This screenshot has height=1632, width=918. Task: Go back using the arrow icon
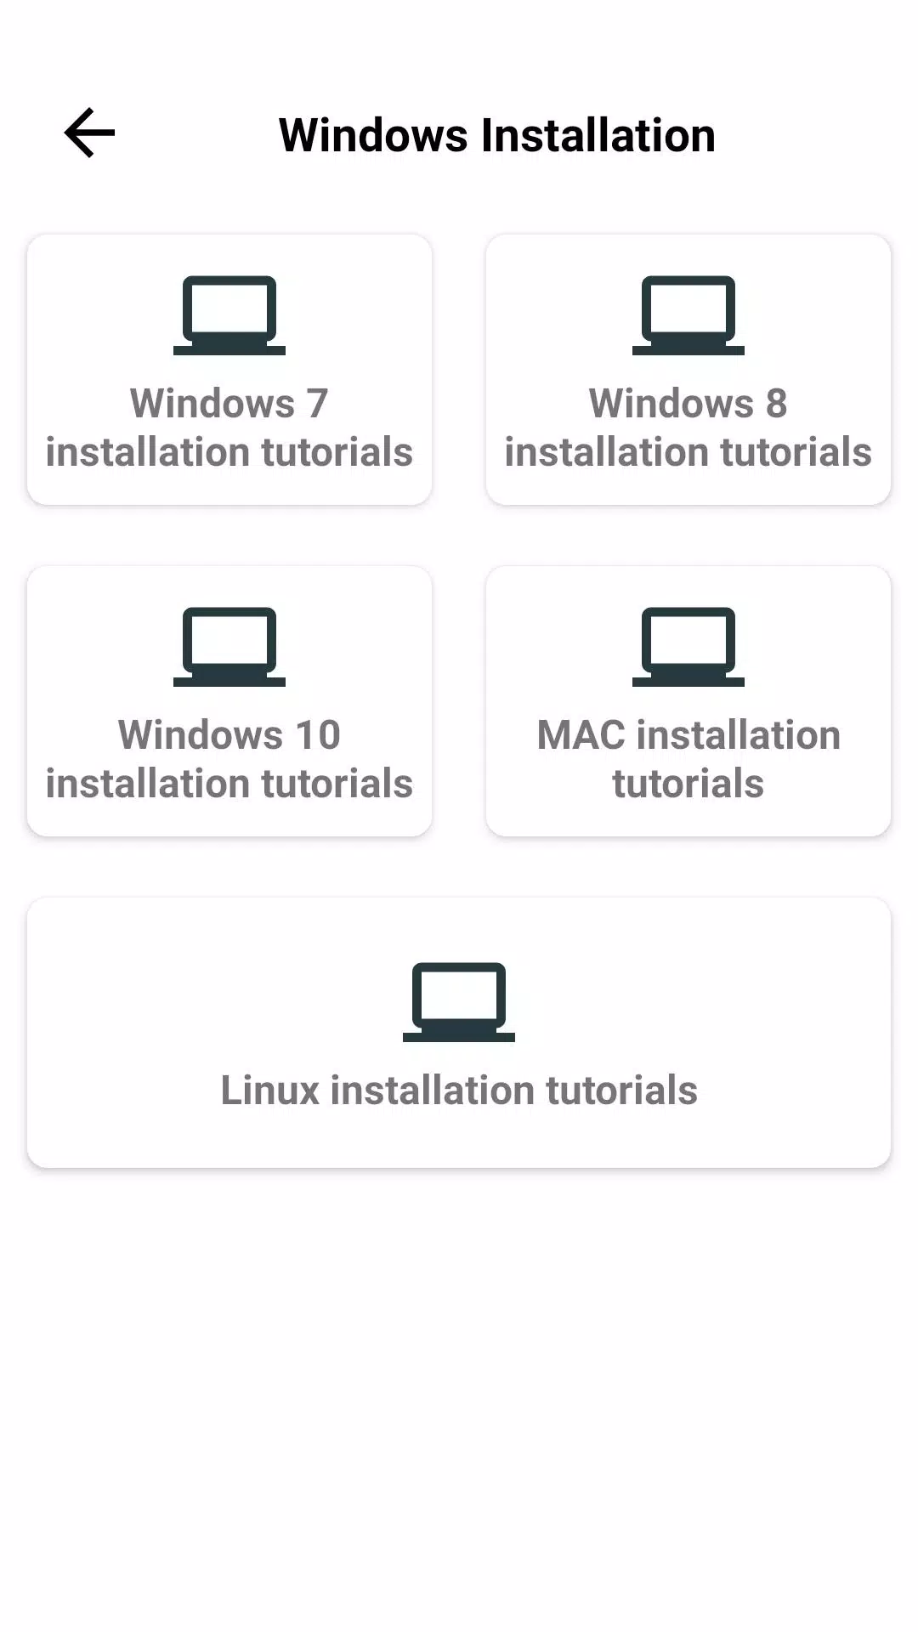(89, 133)
